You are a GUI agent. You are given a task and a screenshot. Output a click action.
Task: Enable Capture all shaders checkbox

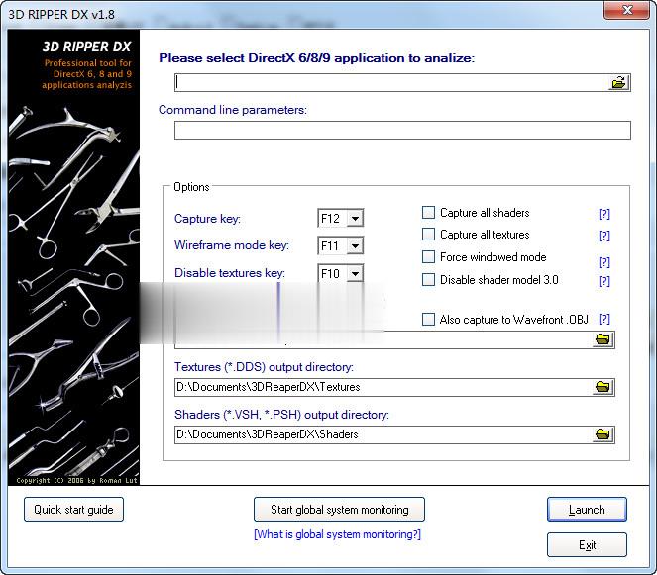tap(428, 212)
